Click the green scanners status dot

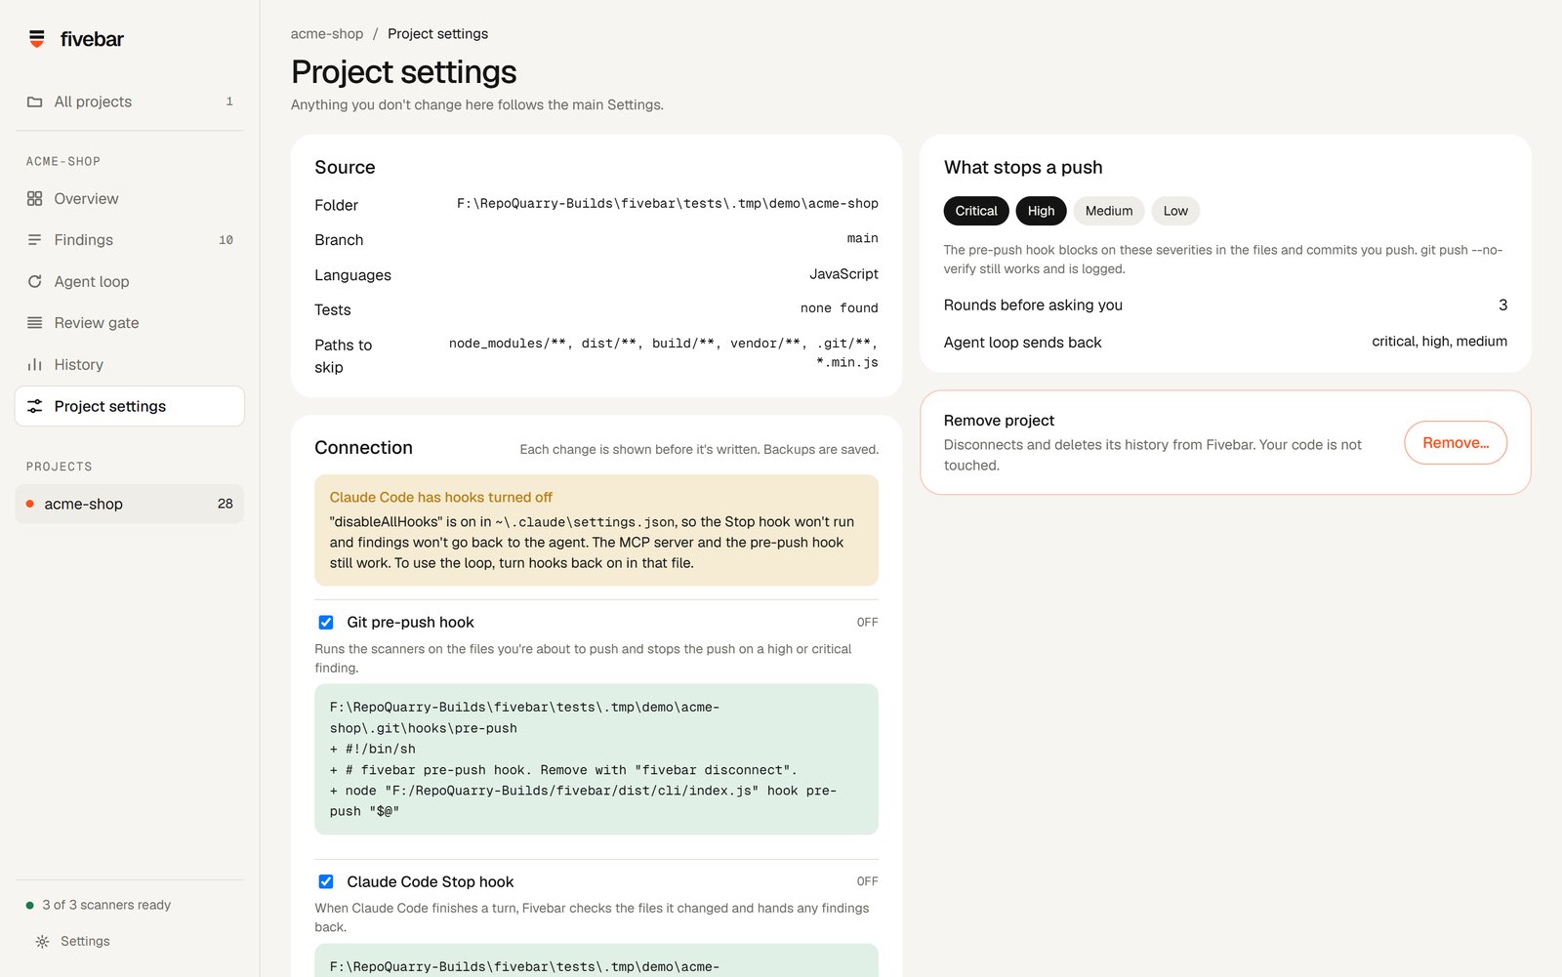29,906
